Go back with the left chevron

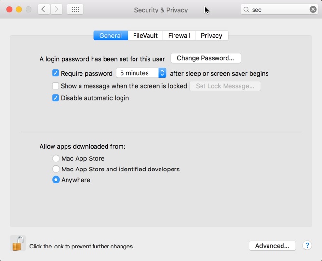click(x=44, y=9)
